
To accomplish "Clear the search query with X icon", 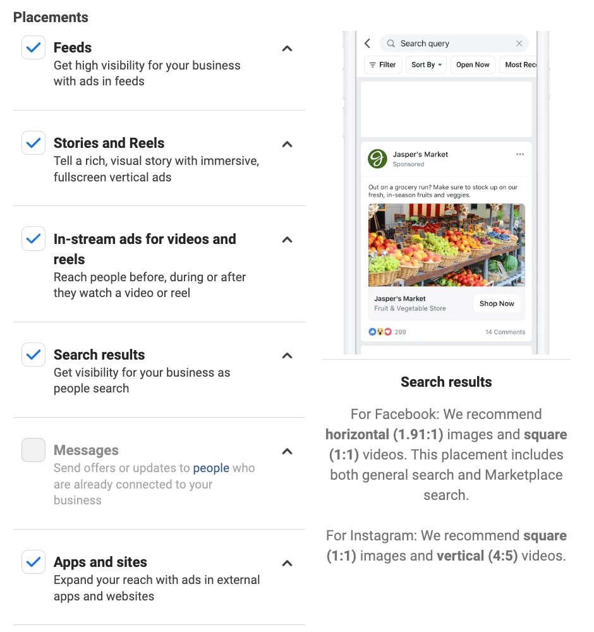I will click(519, 44).
